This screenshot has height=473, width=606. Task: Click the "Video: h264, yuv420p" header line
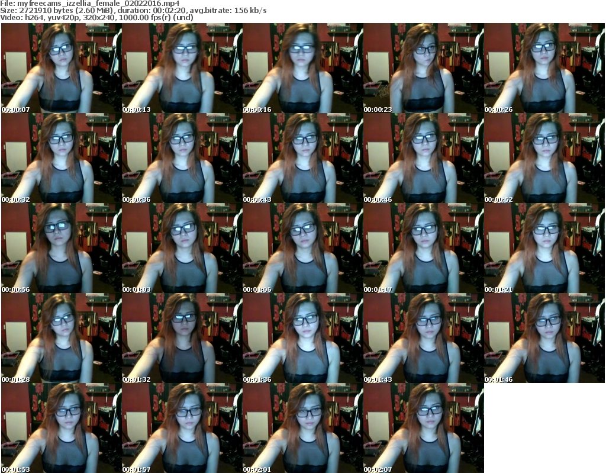pyautogui.click(x=97, y=17)
